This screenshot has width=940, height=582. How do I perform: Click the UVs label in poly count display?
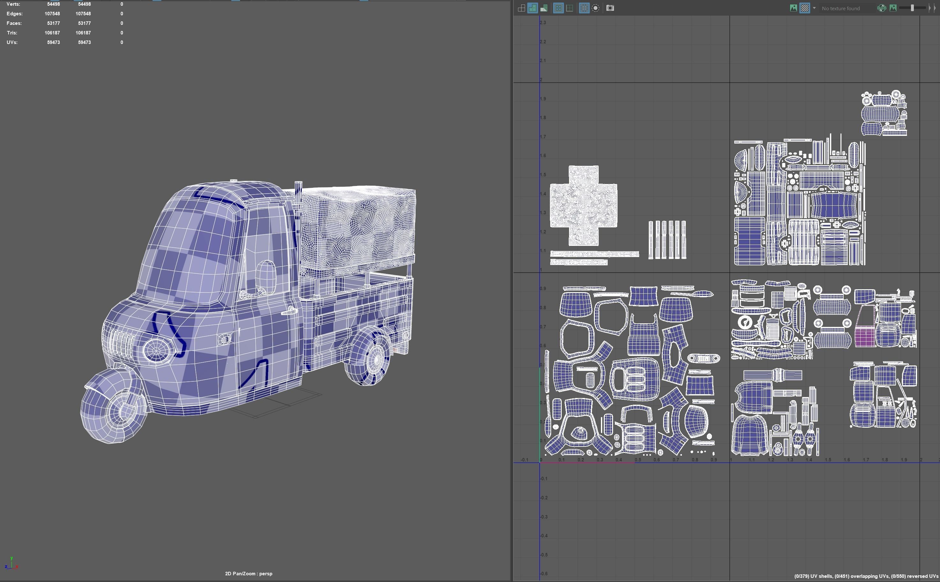point(12,42)
